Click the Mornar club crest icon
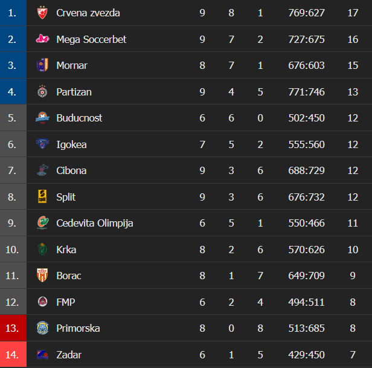 point(42,65)
